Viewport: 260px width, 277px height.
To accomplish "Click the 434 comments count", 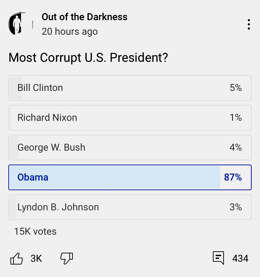I will (x=240, y=258).
